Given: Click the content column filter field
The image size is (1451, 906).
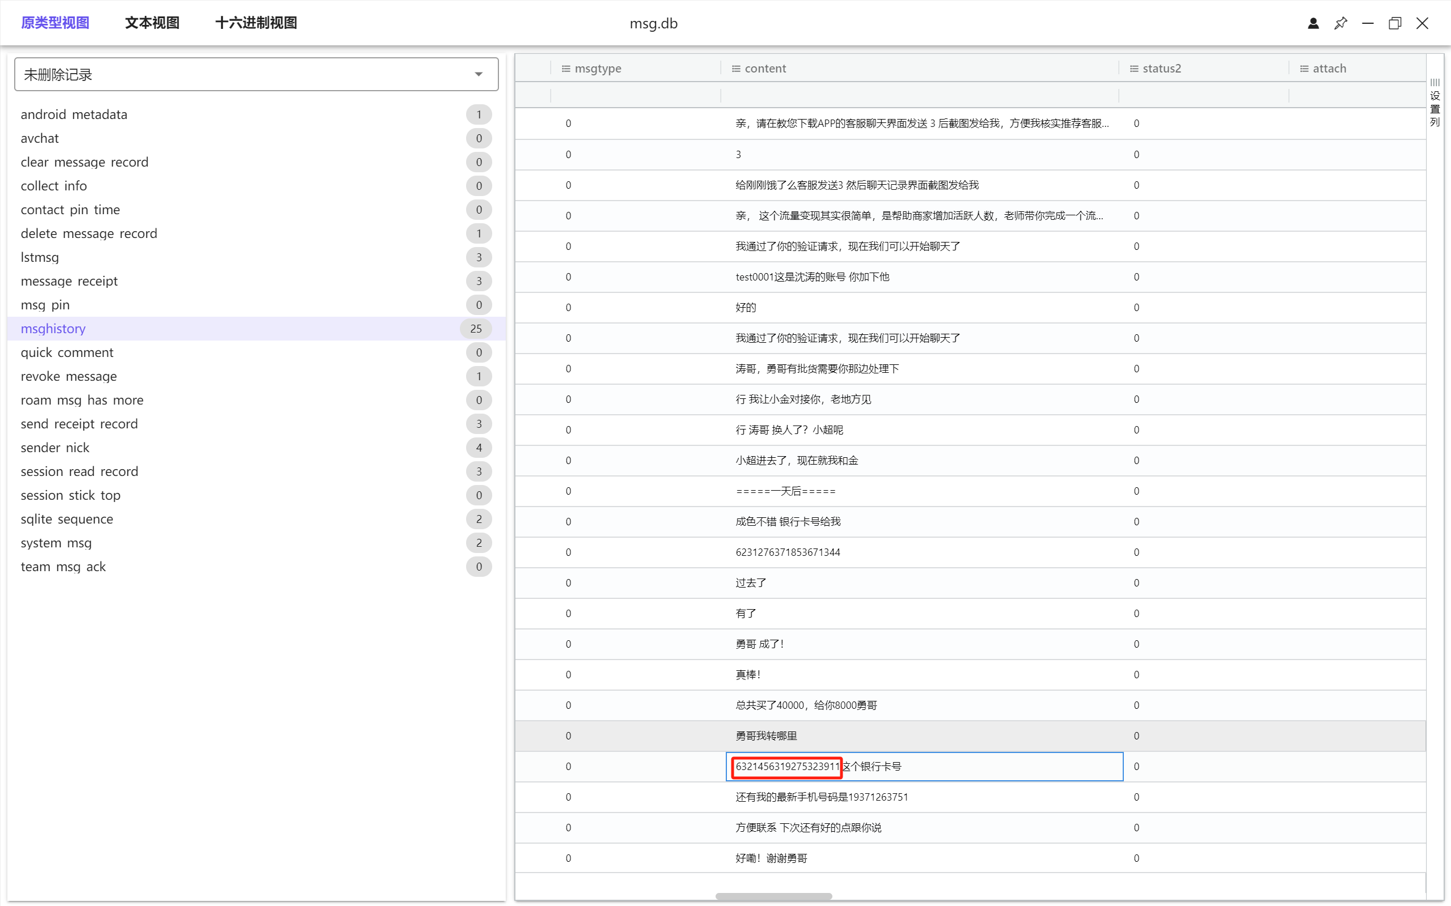Looking at the screenshot, I should pyautogui.click(x=919, y=95).
